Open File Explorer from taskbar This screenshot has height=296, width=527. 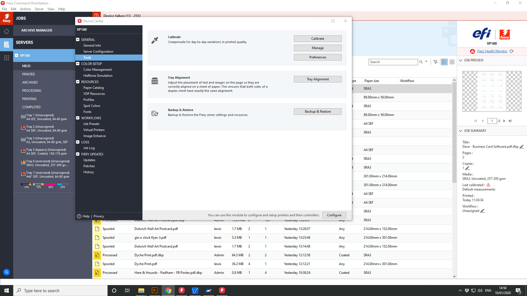tap(141, 290)
